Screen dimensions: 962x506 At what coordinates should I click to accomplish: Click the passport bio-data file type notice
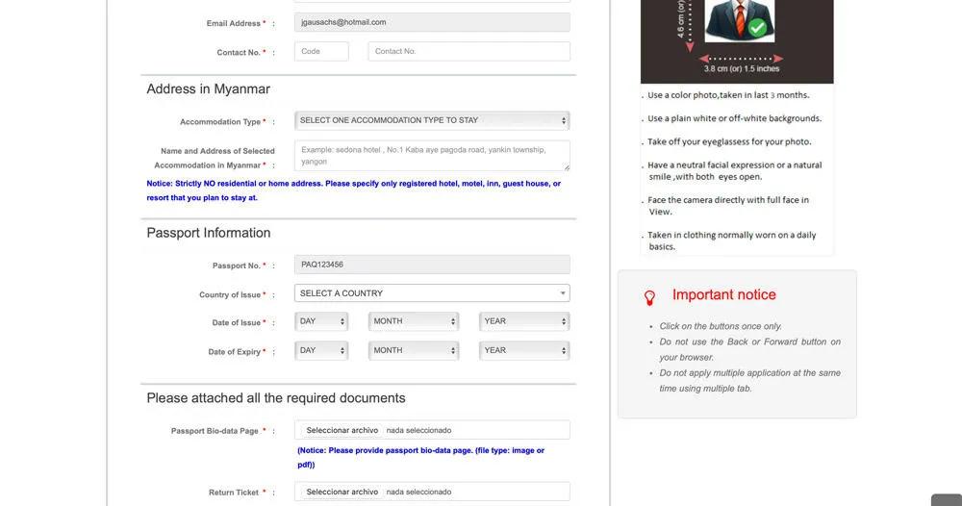421,458
